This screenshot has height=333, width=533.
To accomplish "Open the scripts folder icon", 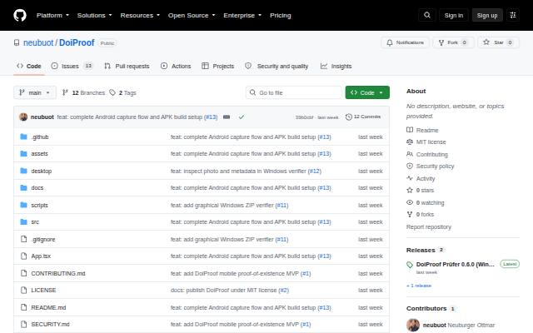I will tap(23, 205).
